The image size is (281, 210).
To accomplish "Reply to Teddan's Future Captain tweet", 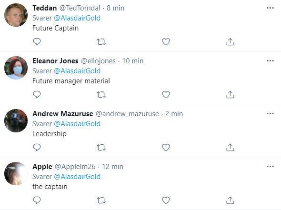I will coord(37,41).
